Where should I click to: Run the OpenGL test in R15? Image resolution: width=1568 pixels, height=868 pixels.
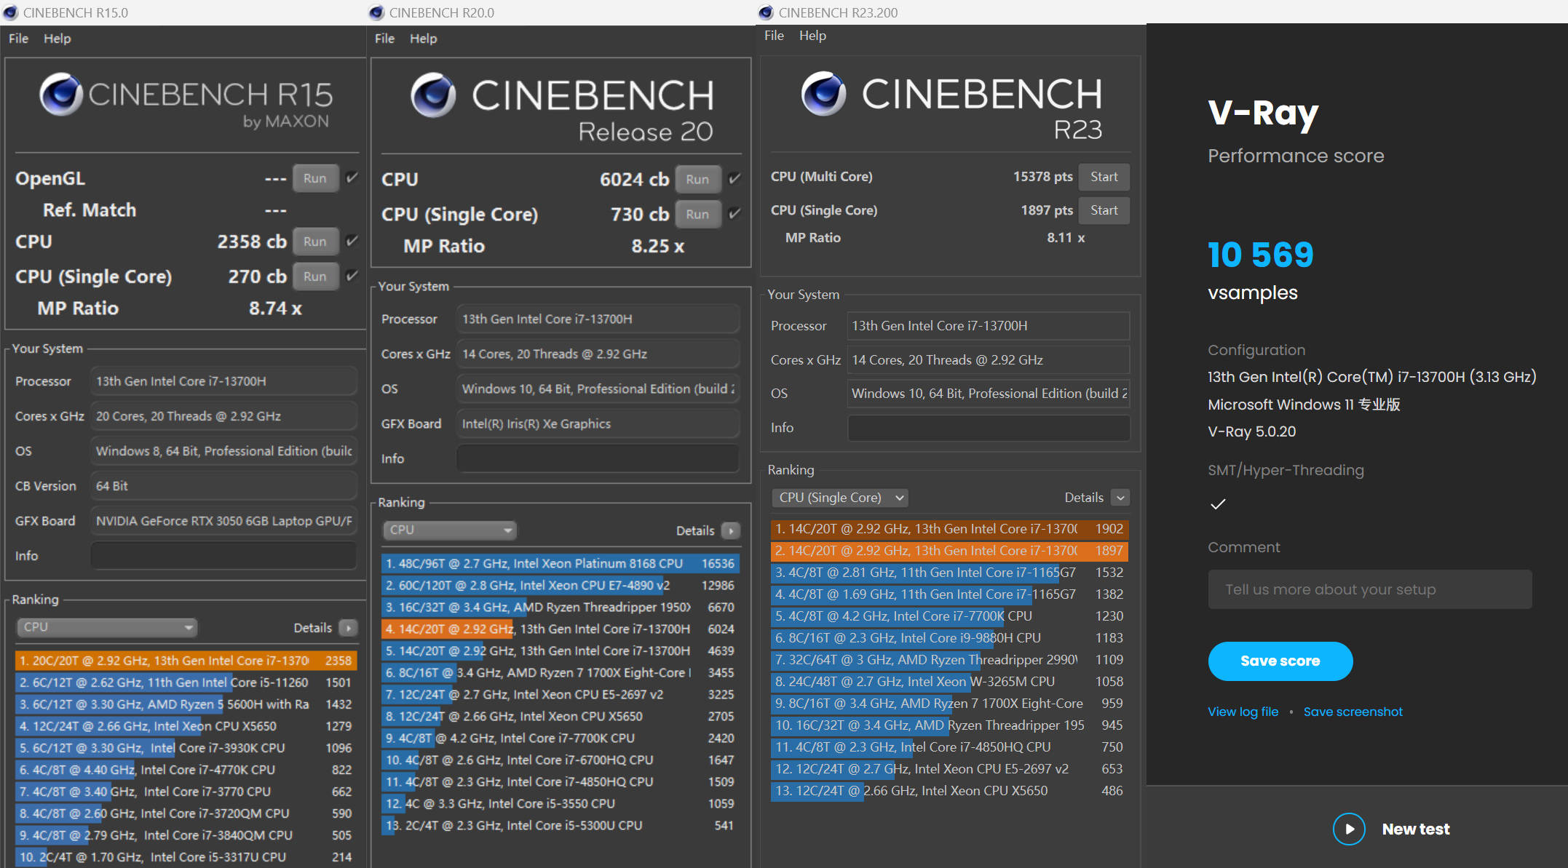(x=315, y=178)
